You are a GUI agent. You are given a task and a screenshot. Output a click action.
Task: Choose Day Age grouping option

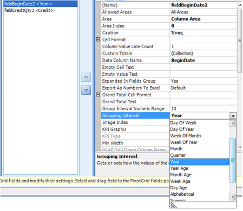point(179,188)
